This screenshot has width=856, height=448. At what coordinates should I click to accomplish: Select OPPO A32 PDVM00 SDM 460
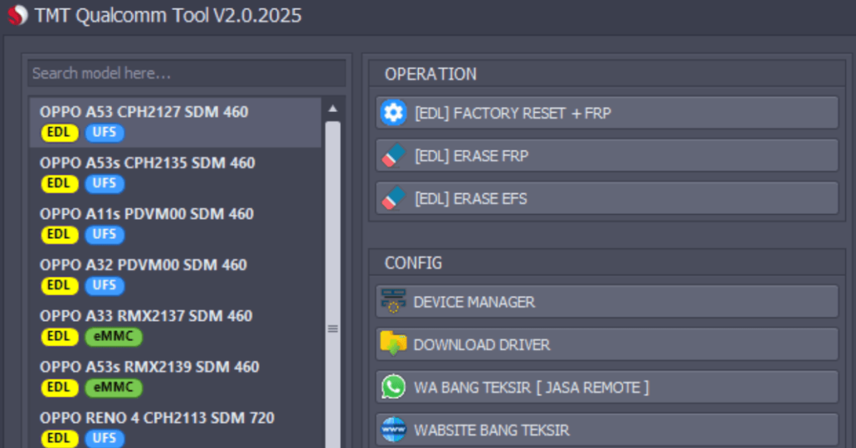pos(176,275)
